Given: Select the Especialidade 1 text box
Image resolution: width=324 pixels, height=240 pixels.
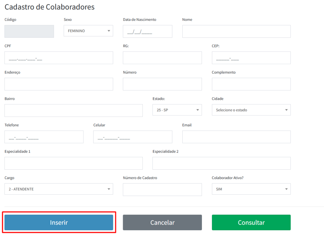Looking at the screenshot, I should pos(73,163).
